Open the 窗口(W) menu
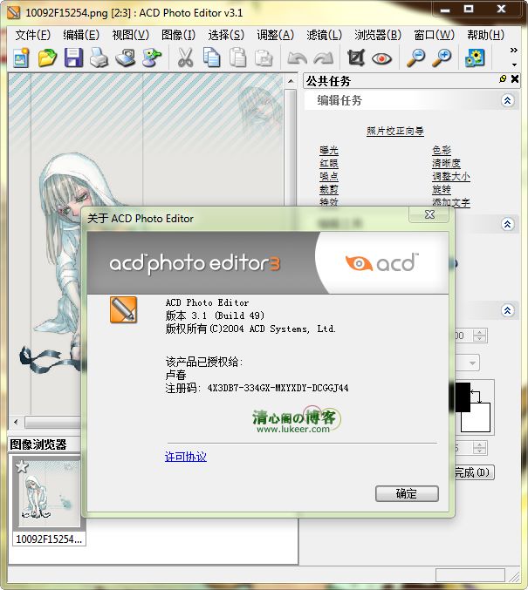The image size is (528, 590). tap(434, 35)
